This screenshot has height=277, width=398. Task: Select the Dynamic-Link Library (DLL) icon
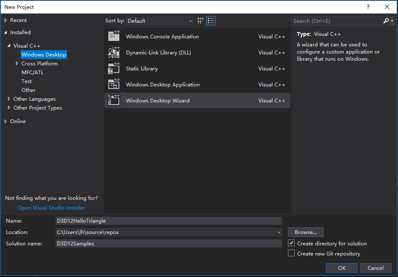click(x=114, y=52)
